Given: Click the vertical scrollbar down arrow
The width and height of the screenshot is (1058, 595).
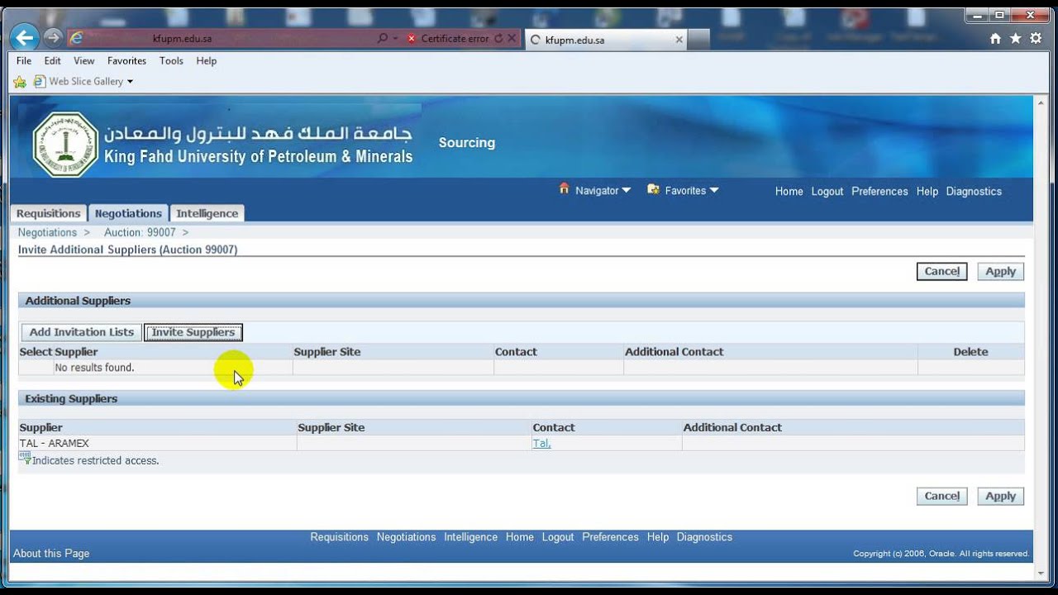Looking at the screenshot, I should [x=1040, y=574].
